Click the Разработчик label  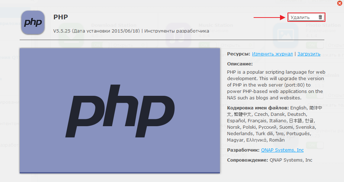[243, 150]
